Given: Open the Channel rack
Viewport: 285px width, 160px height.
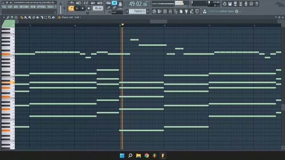Looking at the screenshot, I should [165, 12].
